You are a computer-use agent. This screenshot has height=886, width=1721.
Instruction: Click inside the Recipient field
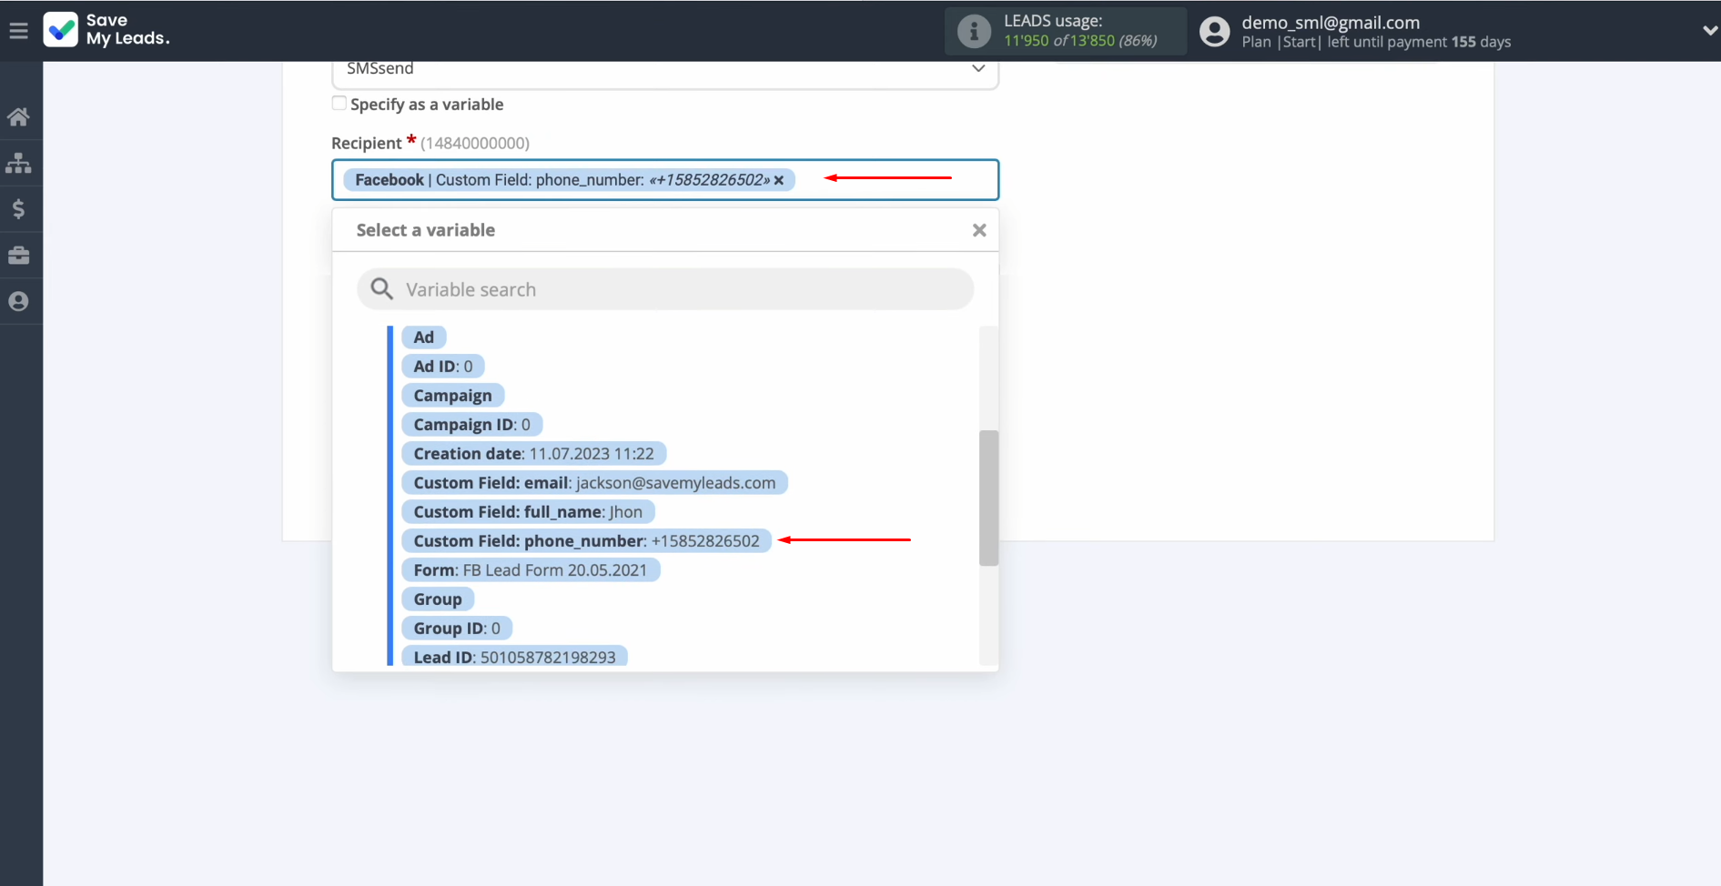(665, 180)
